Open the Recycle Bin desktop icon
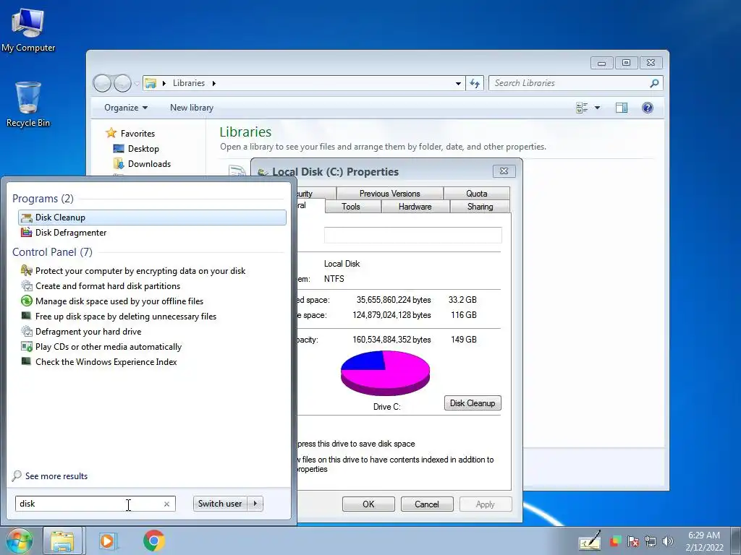Viewport: 741px width, 555px height. [28, 105]
